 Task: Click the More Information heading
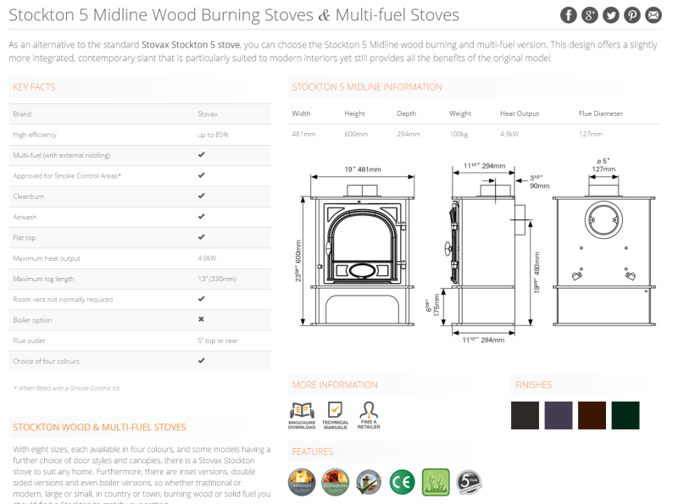[335, 385]
